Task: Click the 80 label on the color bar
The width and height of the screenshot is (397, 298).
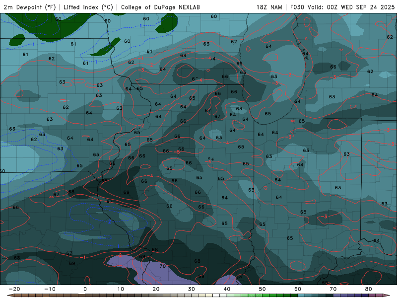Action: pos(369,289)
